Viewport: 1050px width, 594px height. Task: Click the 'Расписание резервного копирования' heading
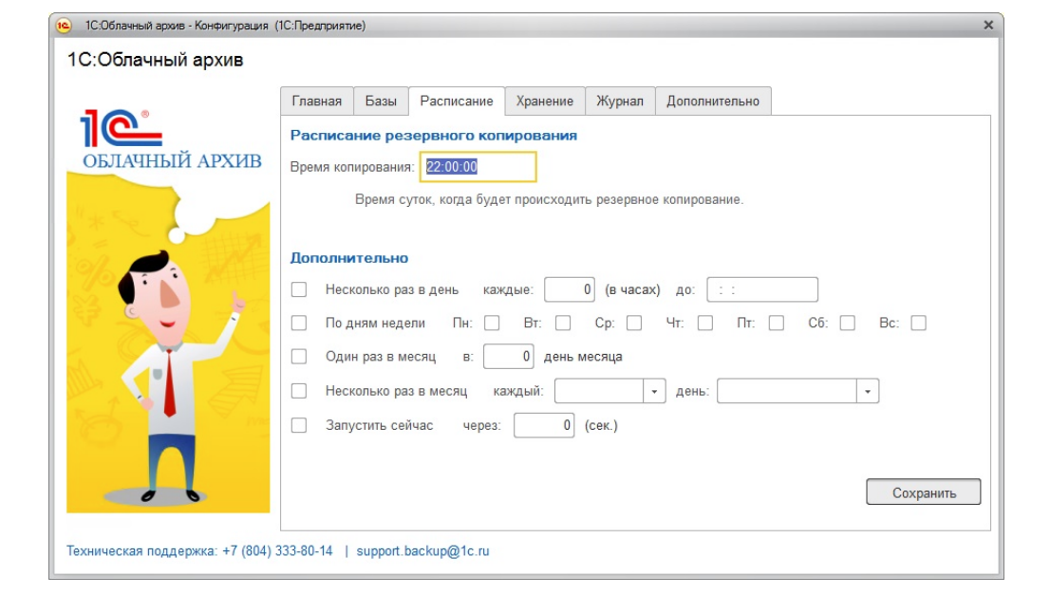coord(433,136)
